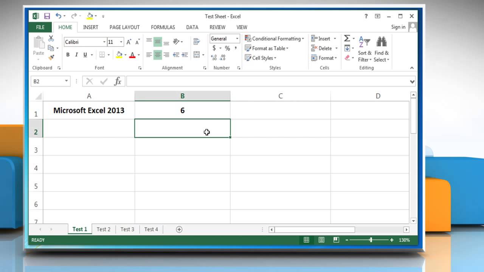This screenshot has width=484, height=272.
Task: Click the Paste clipboard icon
Action: coord(39,42)
